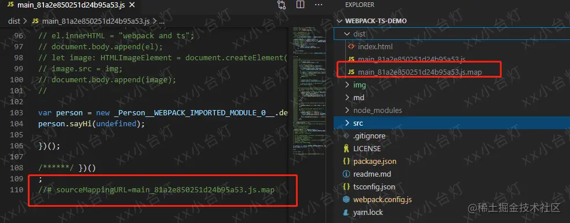Open the editor more actions ellipsis
The width and height of the screenshot is (570, 223).
[319, 5]
